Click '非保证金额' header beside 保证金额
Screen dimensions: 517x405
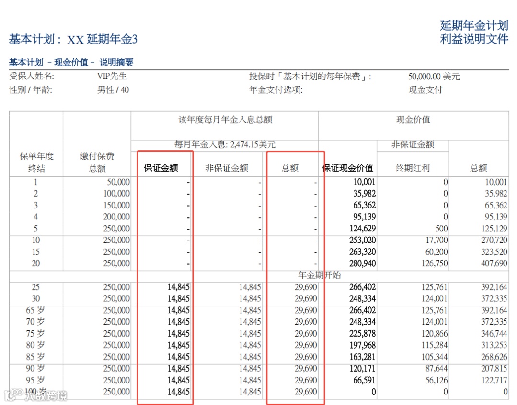click(x=227, y=168)
